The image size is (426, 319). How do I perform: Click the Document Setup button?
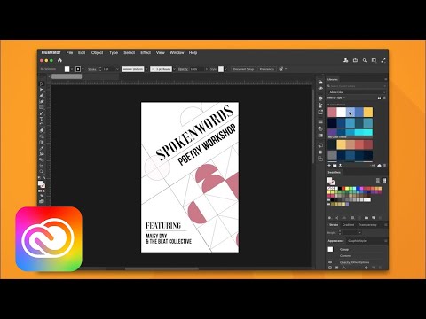tap(243, 69)
